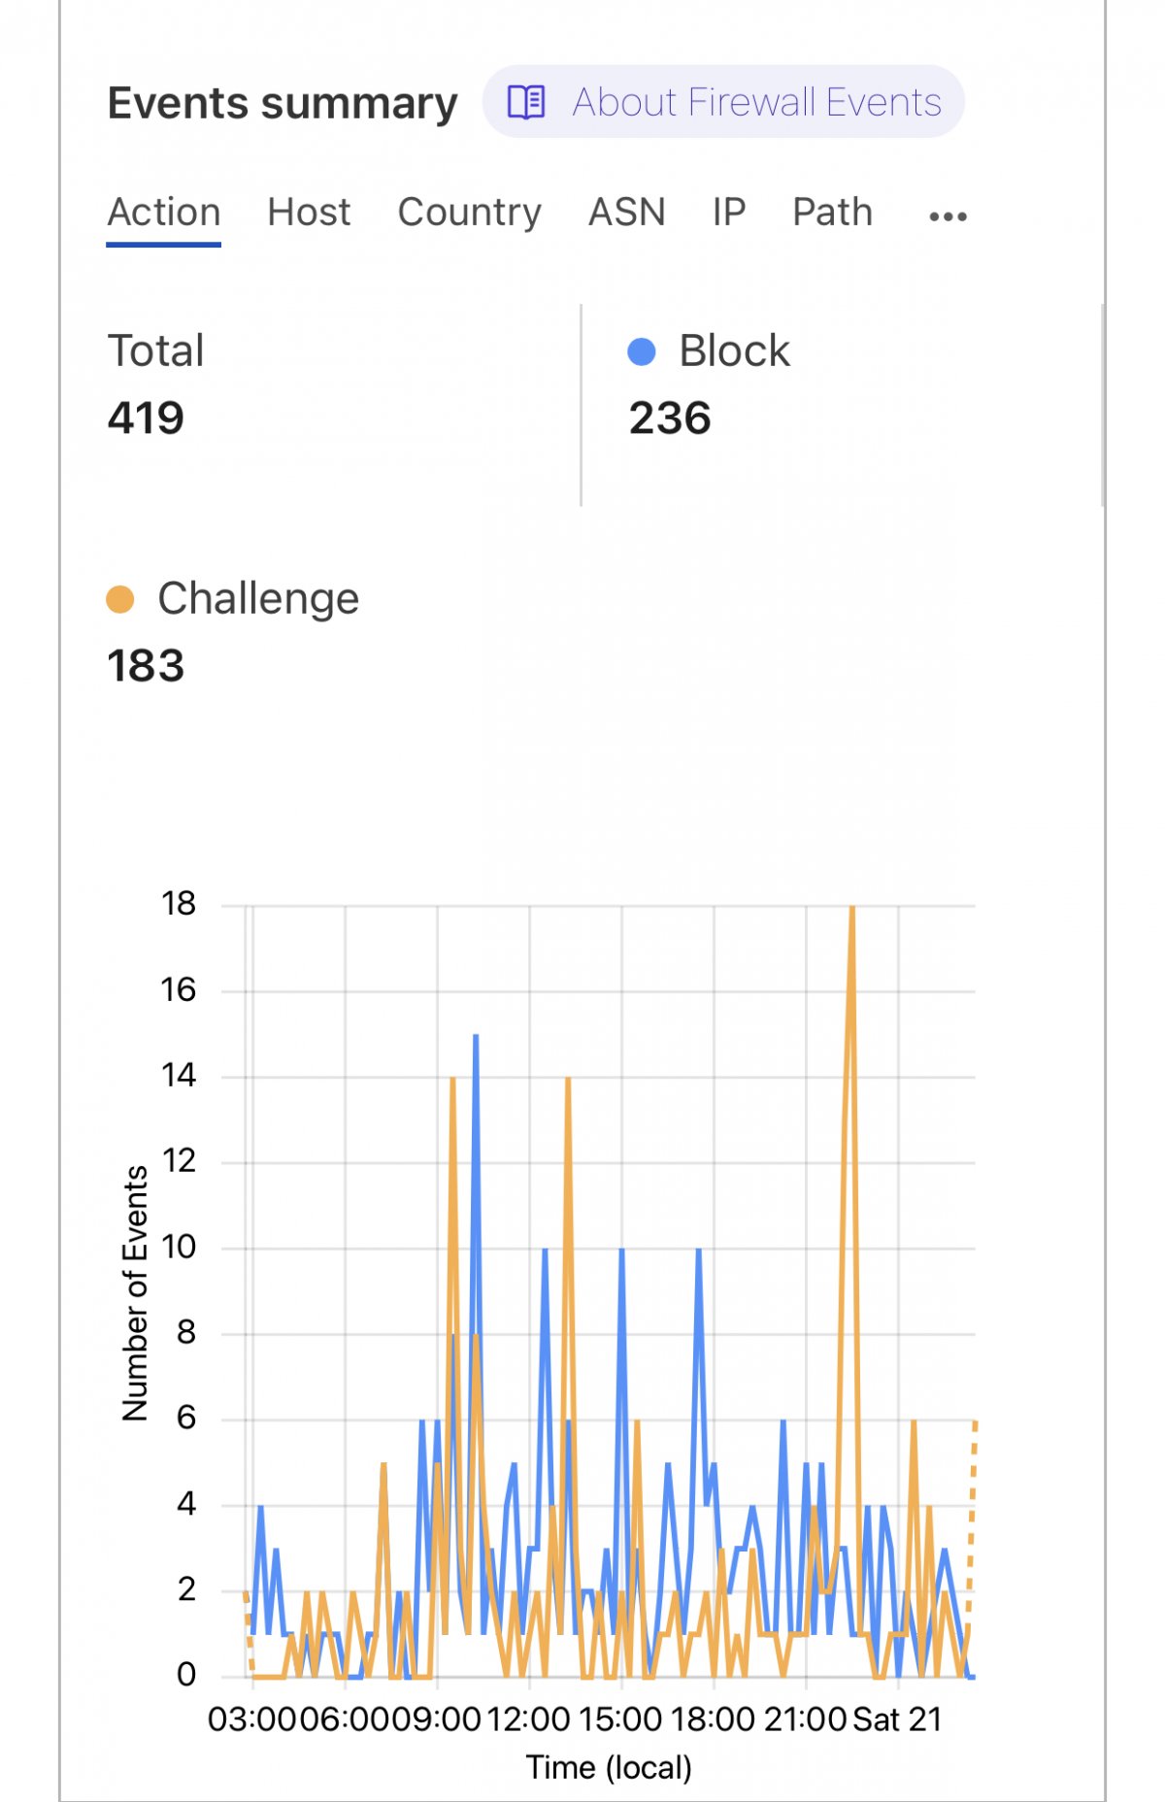This screenshot has height=1802, width=1165.
Task: Open the Path tab
Action: pyautogui.click(x=832, y=213)
